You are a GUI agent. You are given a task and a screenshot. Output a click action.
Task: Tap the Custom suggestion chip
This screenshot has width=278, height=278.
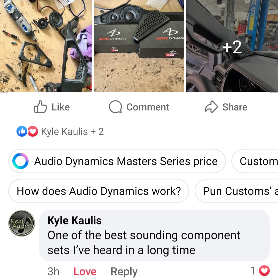click(x=255, y=161)
